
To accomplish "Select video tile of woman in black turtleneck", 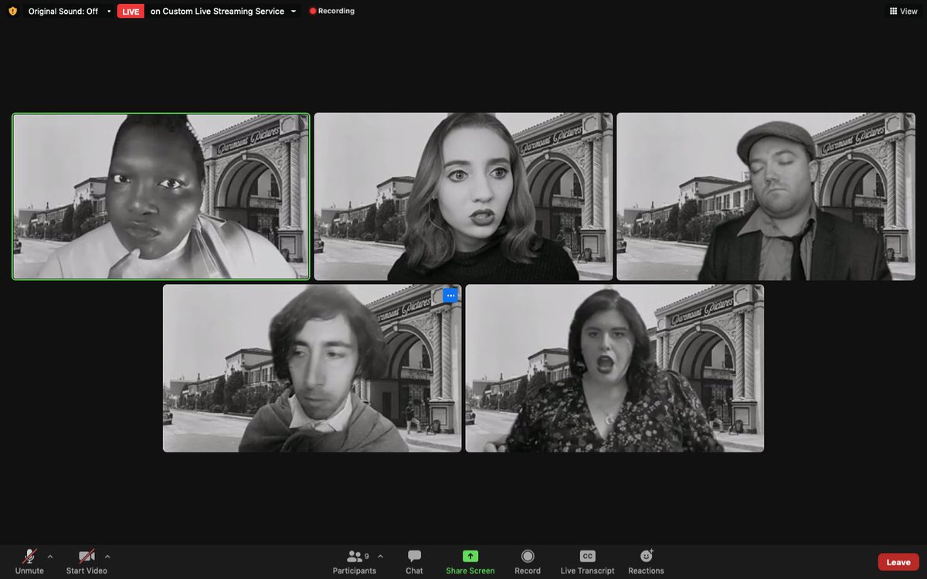I will click(463, 196).
